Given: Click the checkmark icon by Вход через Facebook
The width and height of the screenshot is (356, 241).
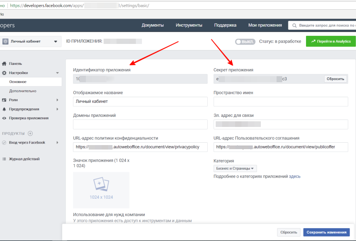Looking at the screenshot, I should [4, 143].
